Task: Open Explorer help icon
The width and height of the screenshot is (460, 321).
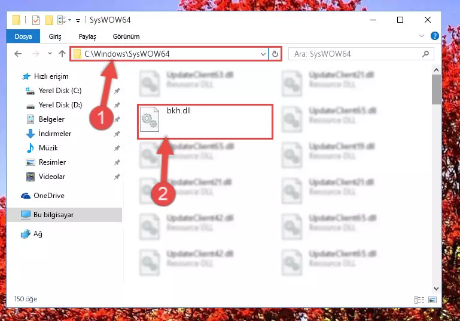Action: (x=434, y=36)
